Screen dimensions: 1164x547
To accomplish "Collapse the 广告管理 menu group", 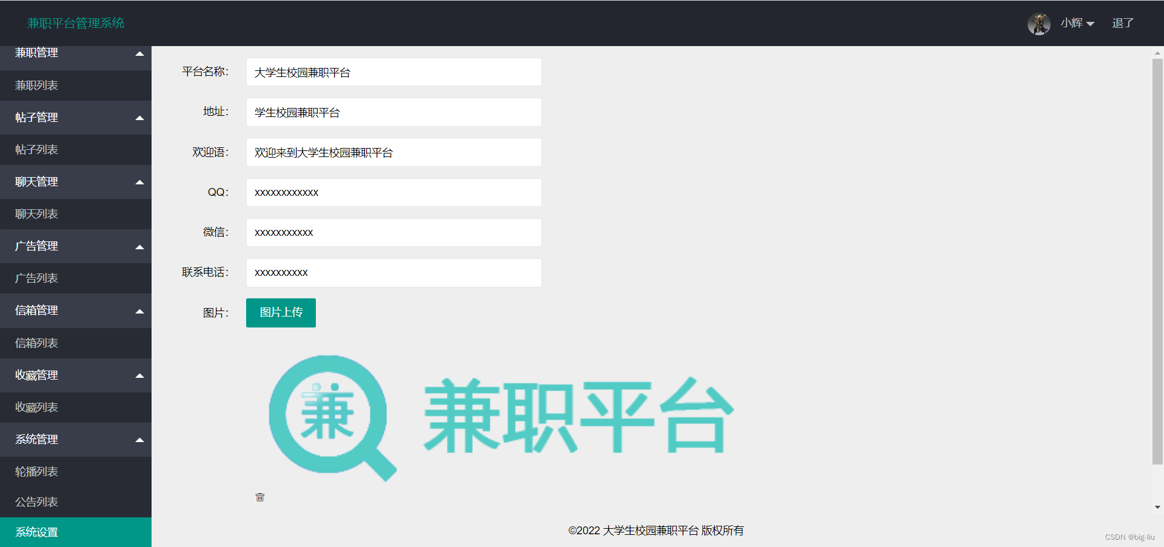I will click(x=76, y=246).
